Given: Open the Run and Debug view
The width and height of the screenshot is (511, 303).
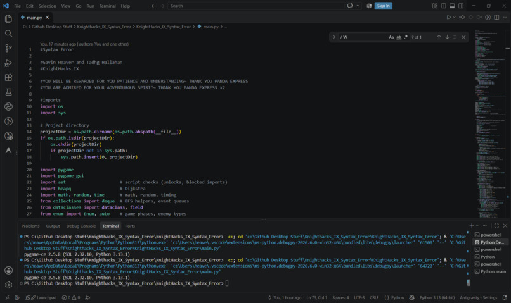Looking at the screenshot, I should (8, 63).
